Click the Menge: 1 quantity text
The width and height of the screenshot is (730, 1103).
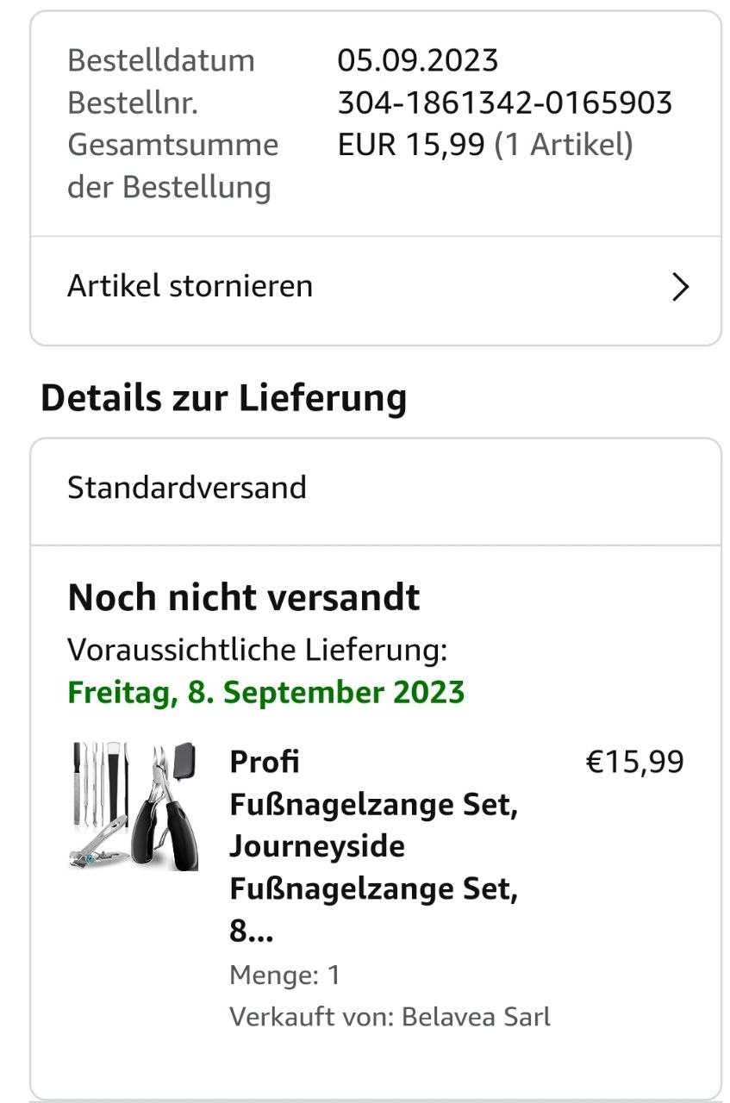click(284, 975)
